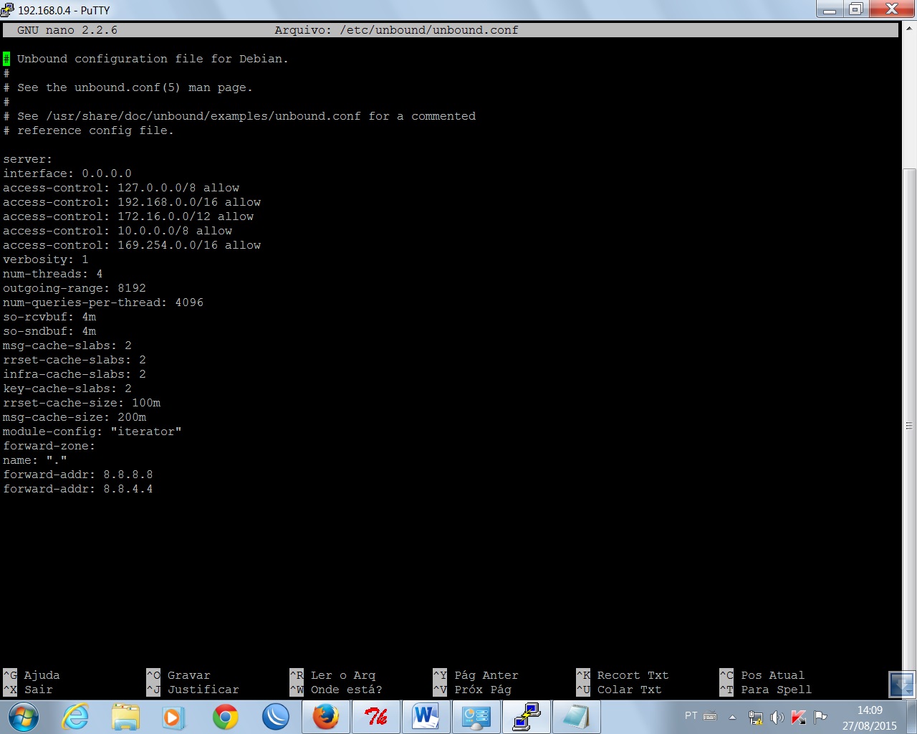Open the notepad taskbar icon
917x734 pixels.
click(576, 717)
